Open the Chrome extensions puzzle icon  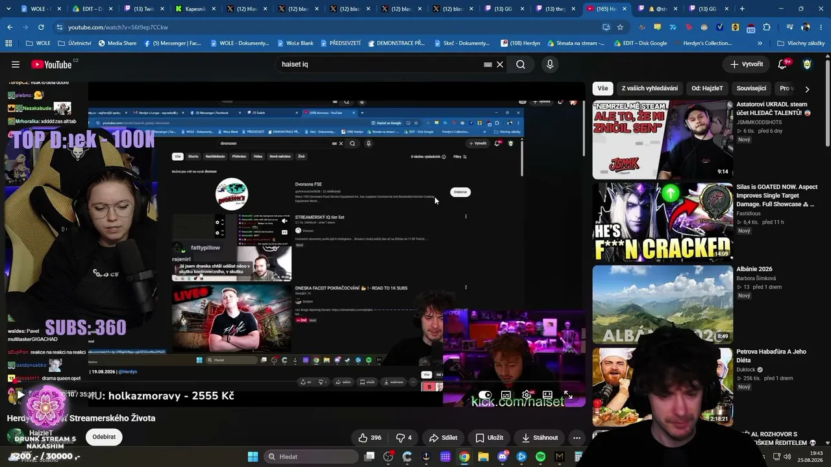tap(767, 27)
